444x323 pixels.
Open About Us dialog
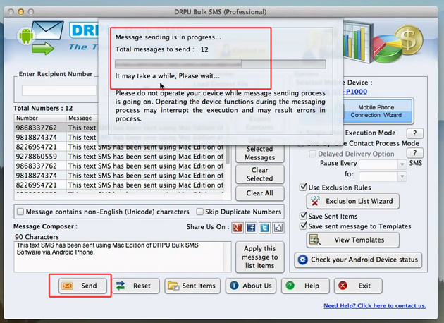pos(251,286)
